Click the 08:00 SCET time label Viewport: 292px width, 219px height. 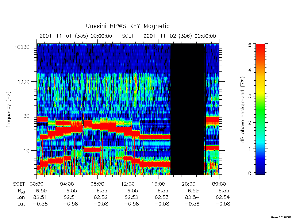click(x=97, y=184)
